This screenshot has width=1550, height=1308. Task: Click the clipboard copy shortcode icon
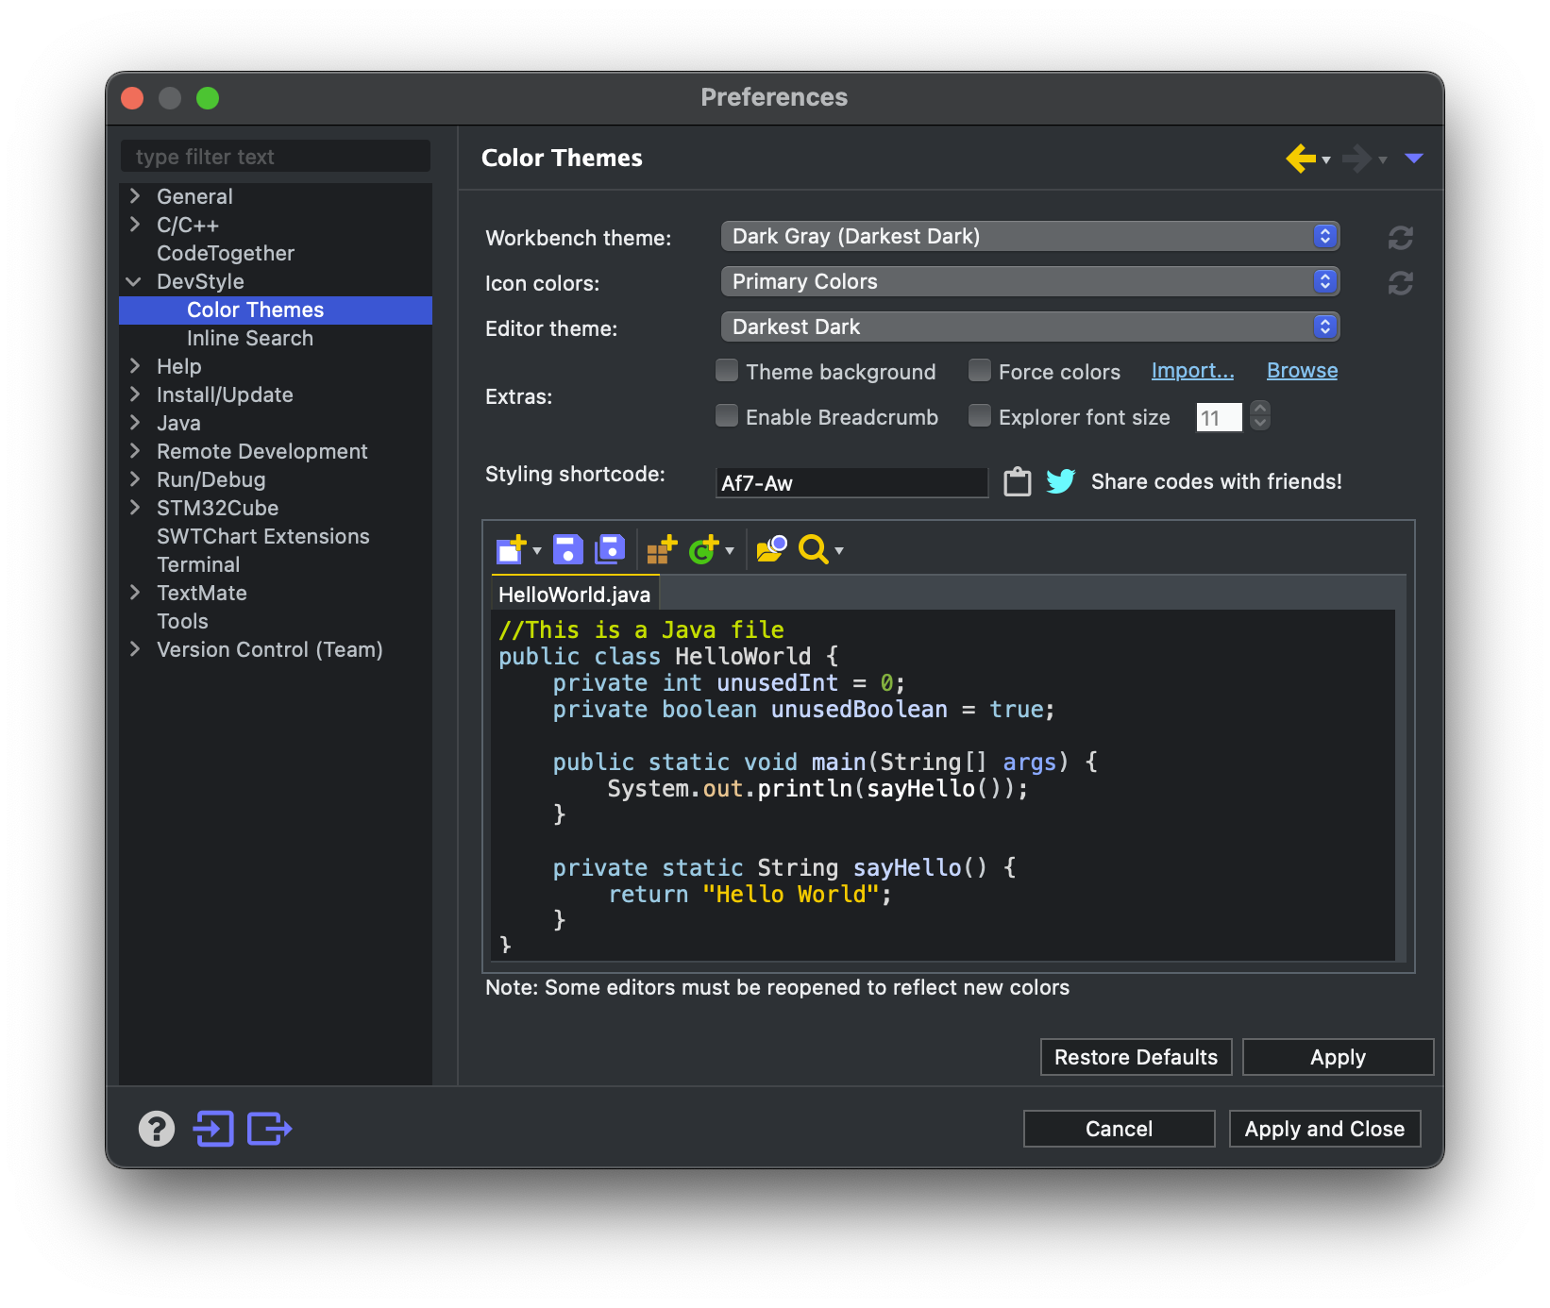pos(1017,481)
